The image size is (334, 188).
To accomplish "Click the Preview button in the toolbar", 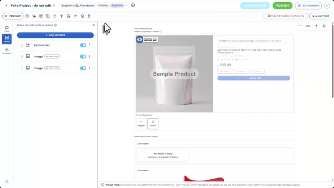I will pos(13,16).
